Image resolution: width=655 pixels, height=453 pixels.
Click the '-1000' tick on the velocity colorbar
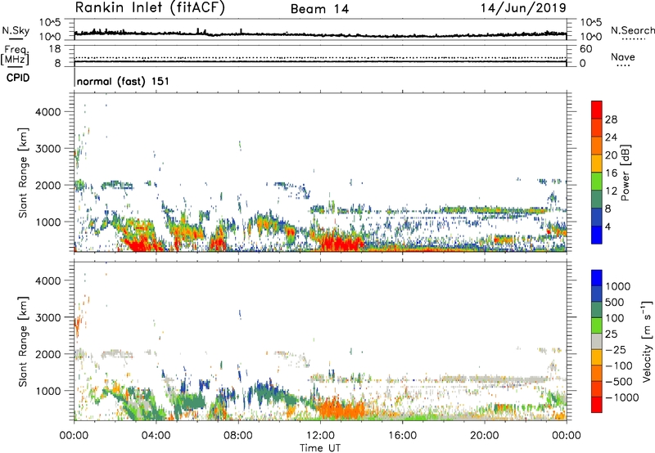(621, 397)
